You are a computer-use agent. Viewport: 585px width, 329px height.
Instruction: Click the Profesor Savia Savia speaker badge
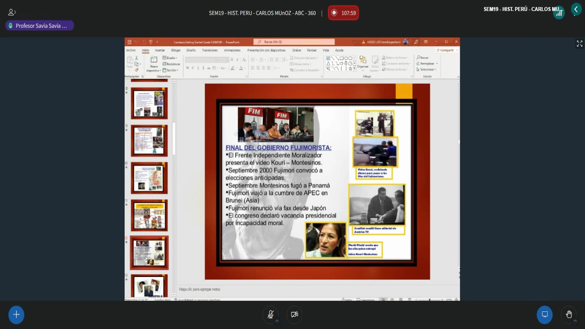(40, 26)
